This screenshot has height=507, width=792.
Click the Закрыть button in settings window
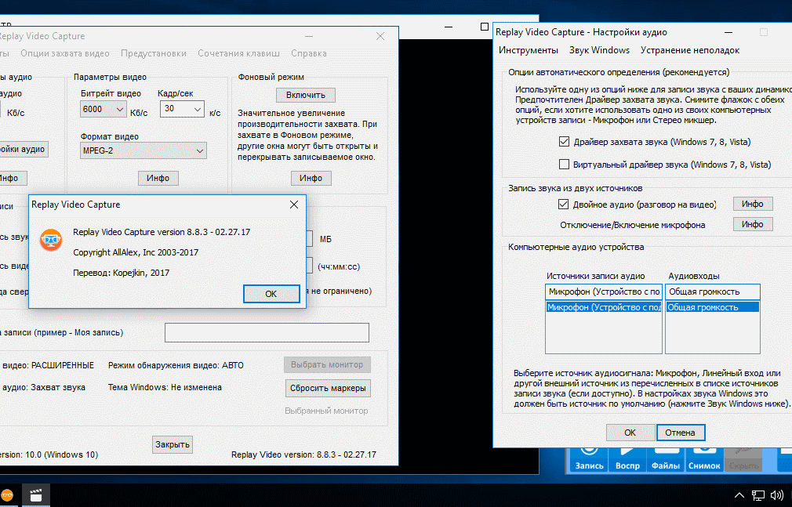coord(173,444)
